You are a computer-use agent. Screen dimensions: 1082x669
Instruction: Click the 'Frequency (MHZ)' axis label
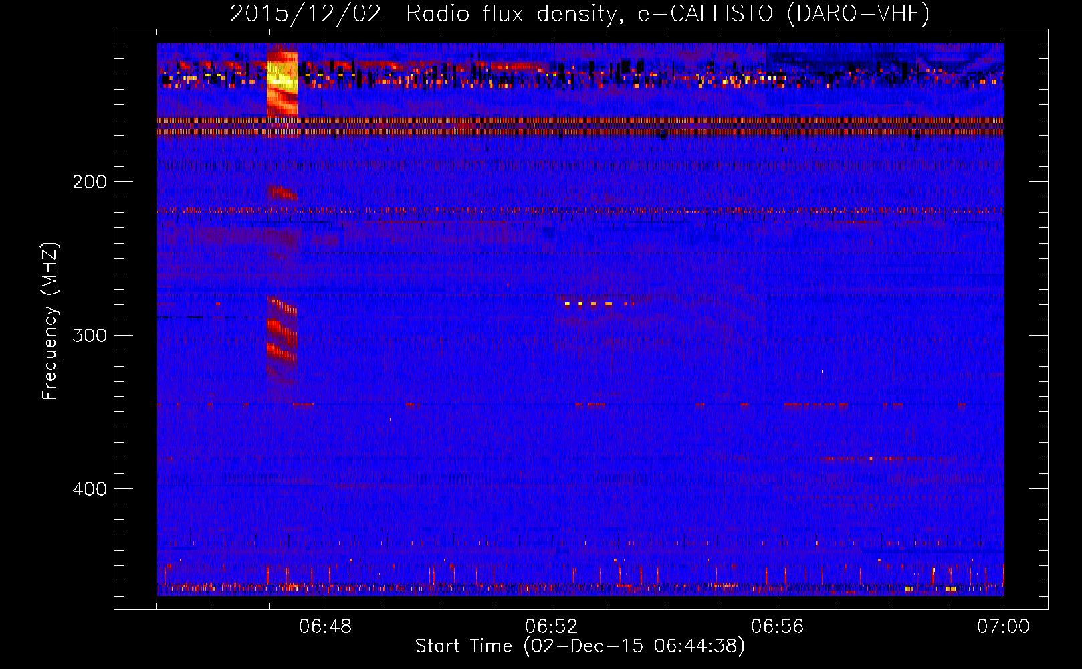(51, 321)
